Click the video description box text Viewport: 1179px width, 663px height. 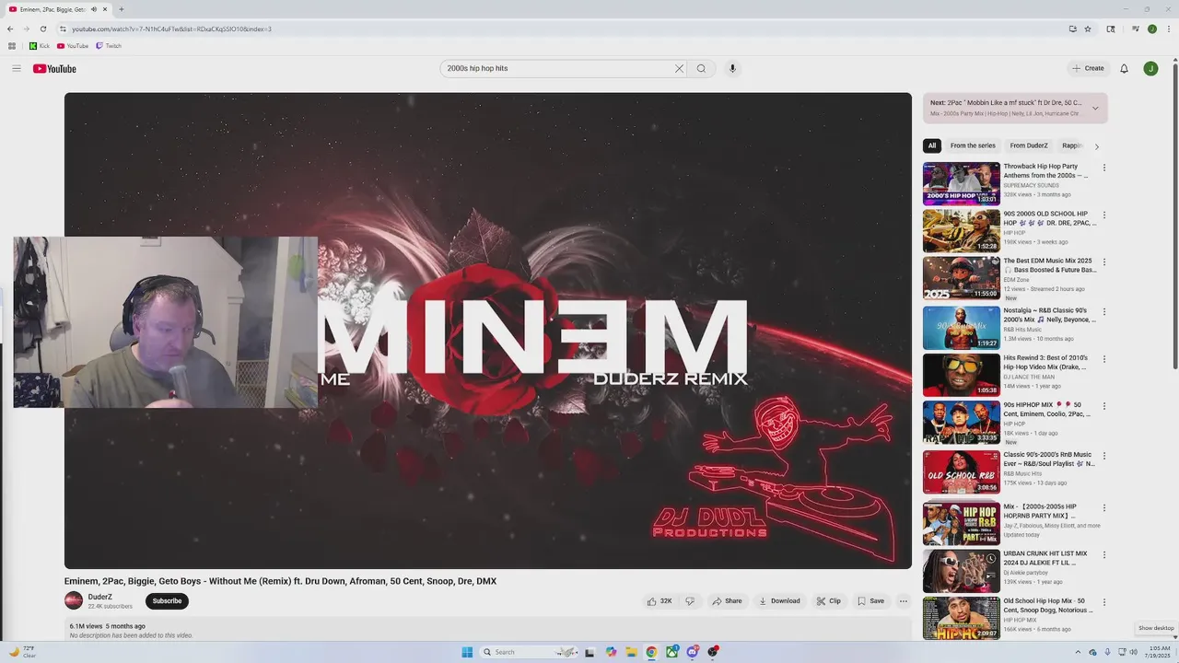131,635
